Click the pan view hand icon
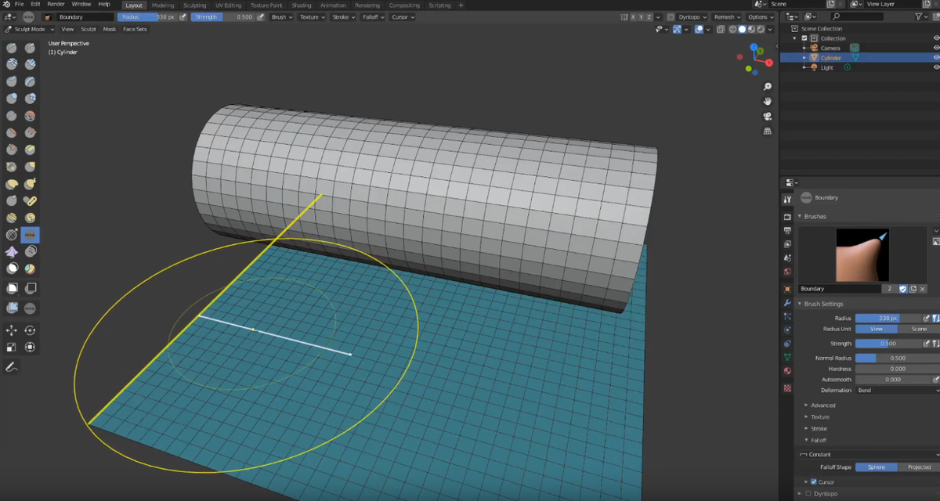 tap(768, 101)
